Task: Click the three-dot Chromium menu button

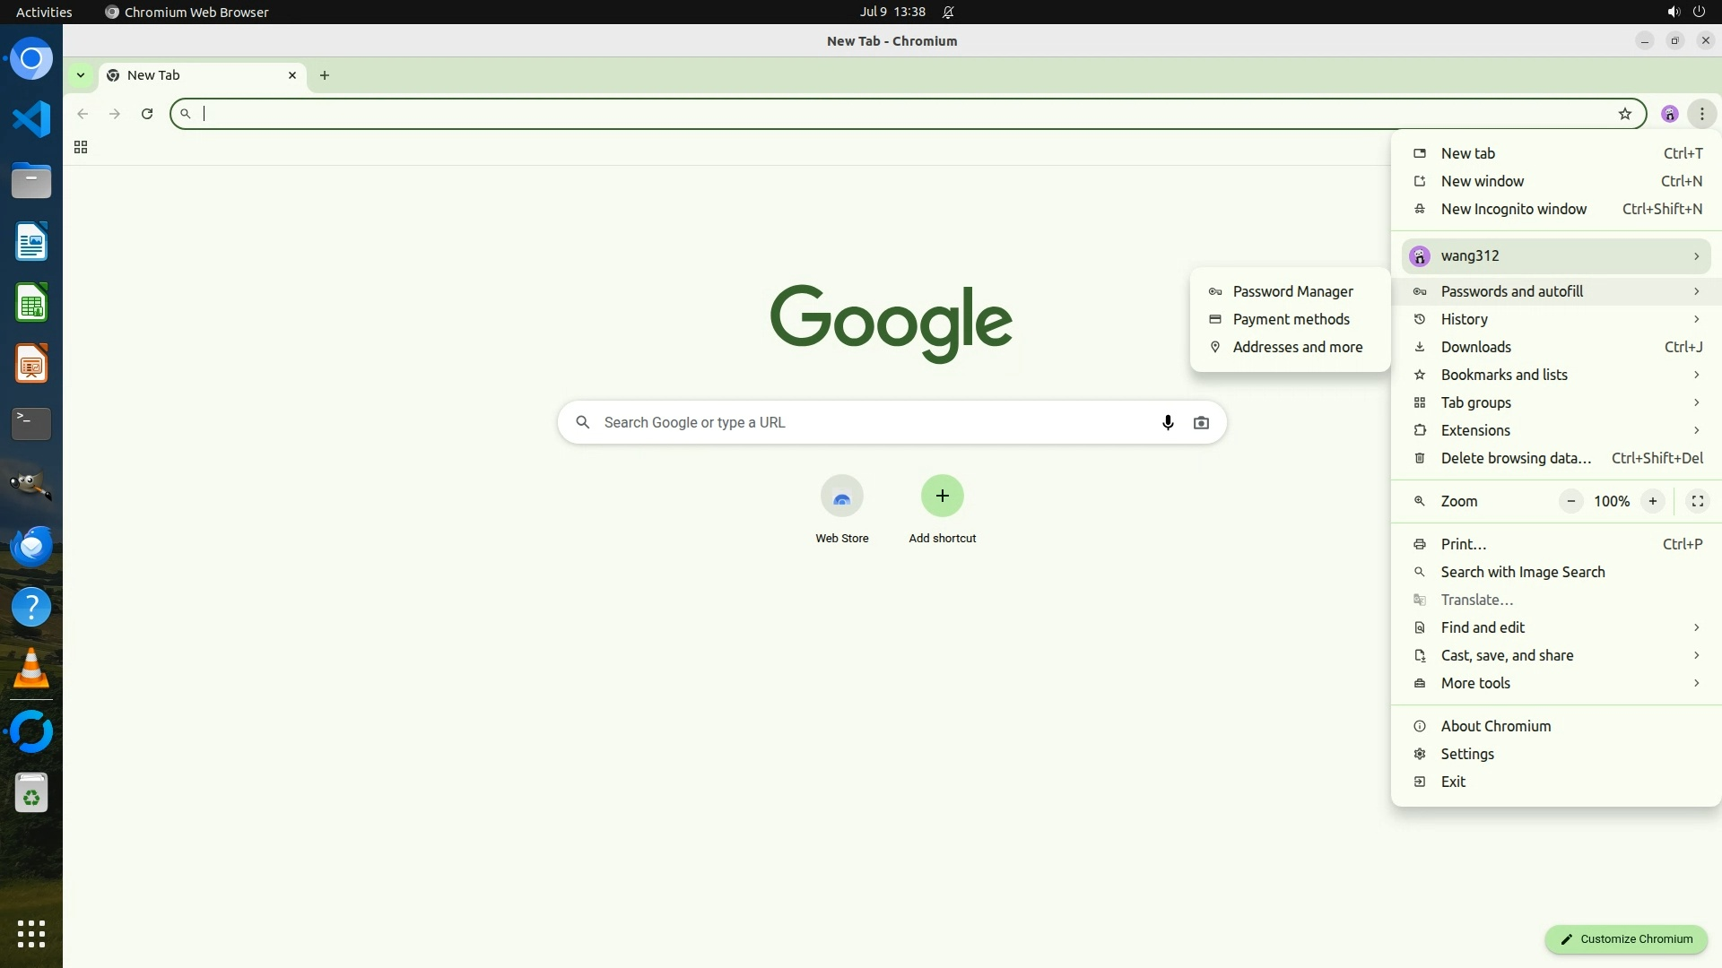Action: [x=1701, y=114]
